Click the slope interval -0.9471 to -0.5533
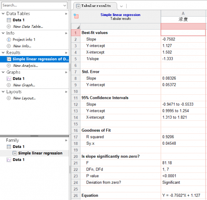The image size is (207, 200). click(178, 104)
